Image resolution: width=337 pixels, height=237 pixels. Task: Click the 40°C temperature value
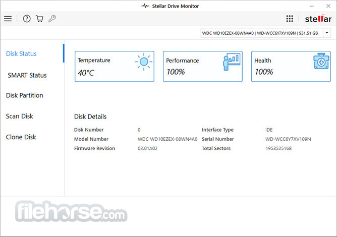pyautogui.click(x=86, y=73)
